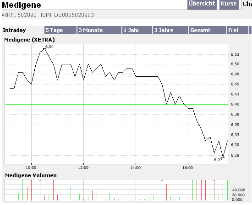The image size is (252, 205).
Task: Click the 6,43 price axis label
Action: 235,94
